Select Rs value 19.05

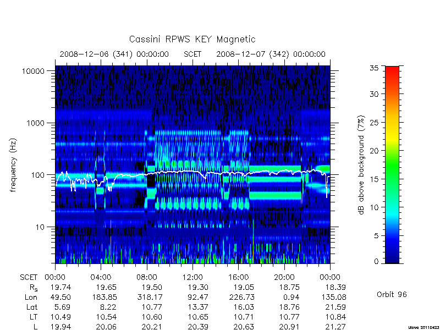(244, 287)
